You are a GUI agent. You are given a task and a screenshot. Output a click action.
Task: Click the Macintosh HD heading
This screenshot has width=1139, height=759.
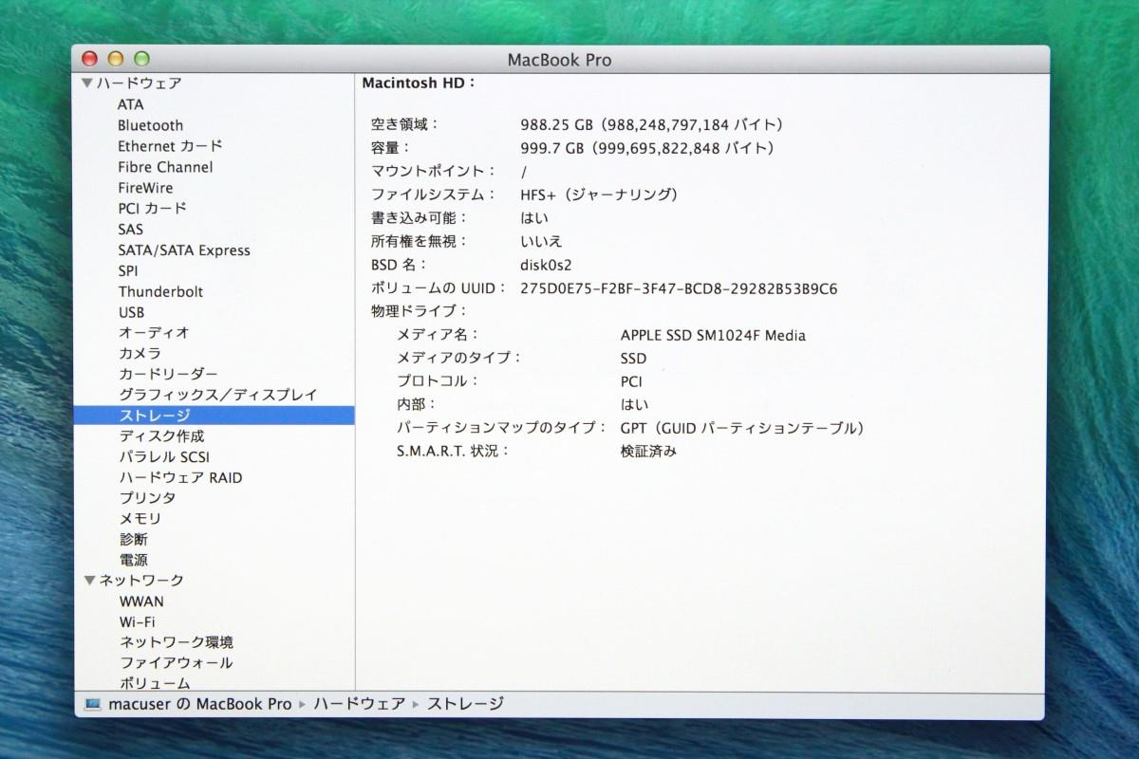tap(419, 83)
